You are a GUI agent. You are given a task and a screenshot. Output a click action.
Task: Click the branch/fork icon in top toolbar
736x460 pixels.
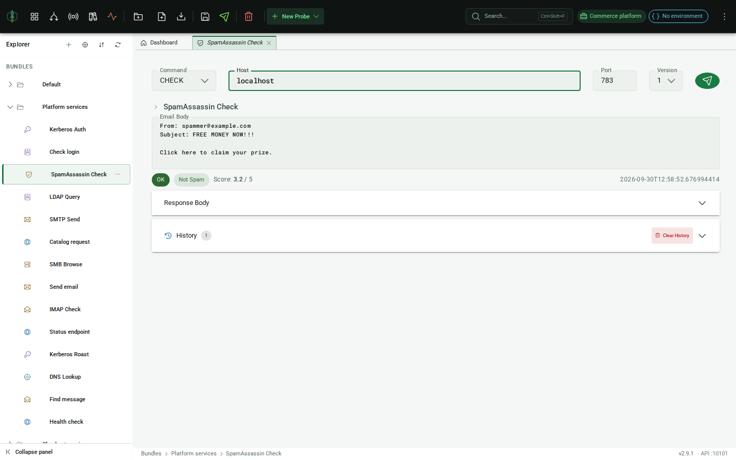54,16
